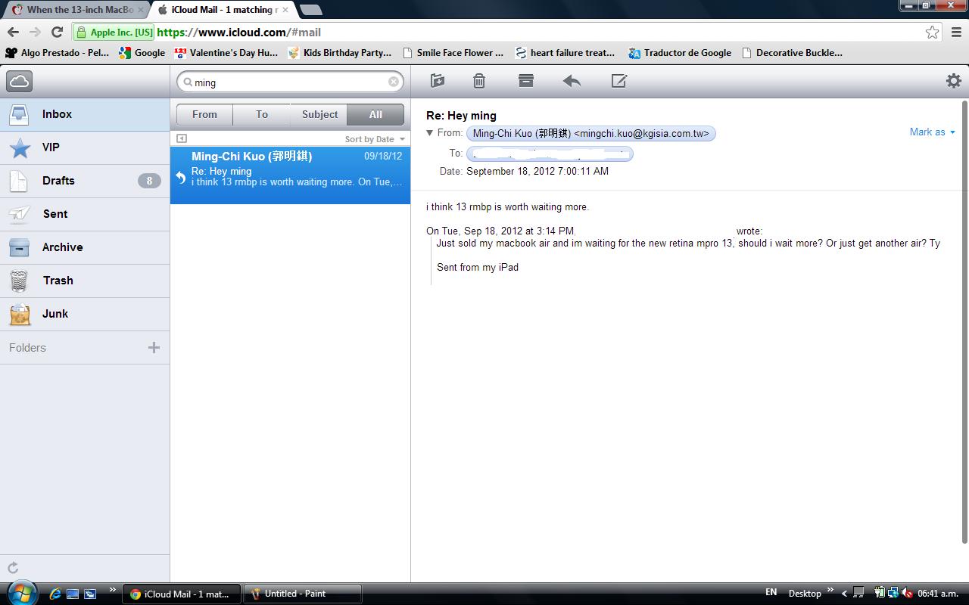Open the Sent mailbox
The image size is (969, 605).
click(85, 214)
